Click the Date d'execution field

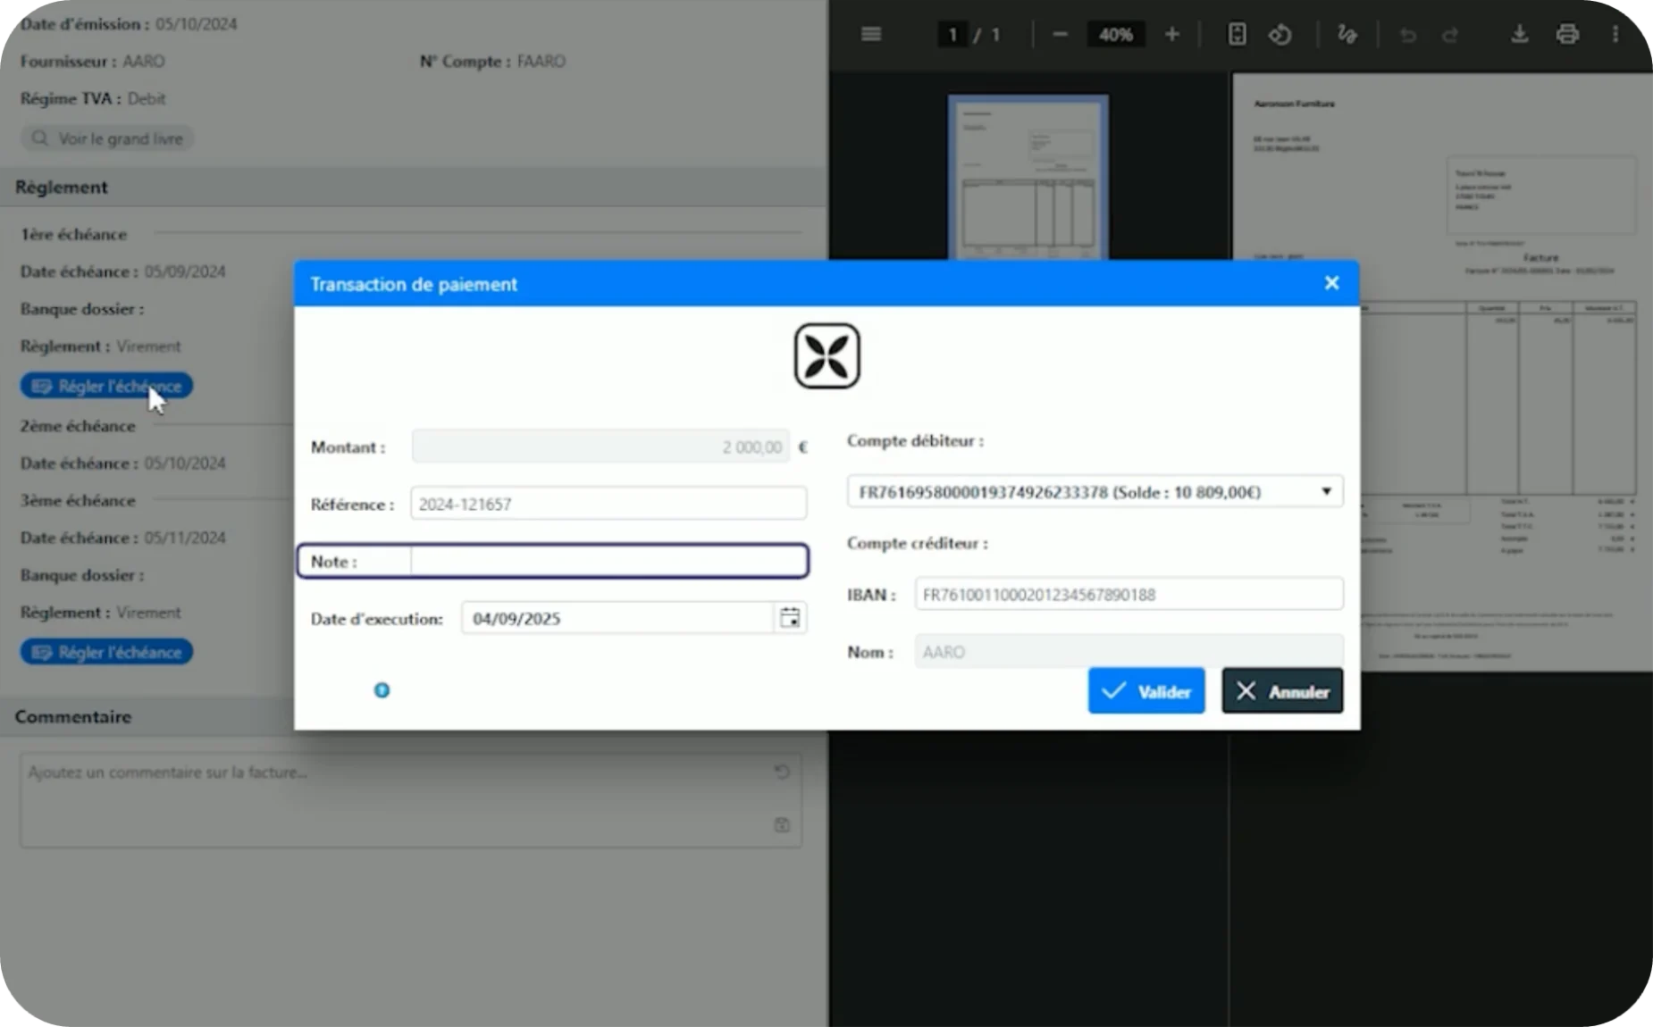(617, 618)
